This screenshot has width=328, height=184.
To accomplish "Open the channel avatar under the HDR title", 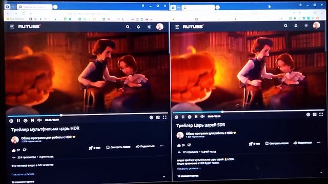I will tap(15, 140).
